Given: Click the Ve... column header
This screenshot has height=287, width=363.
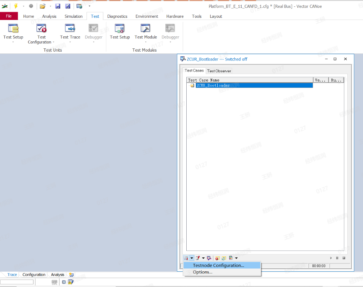Looking at the screenshot, I should pyautogui.click(x=321, y=80).
